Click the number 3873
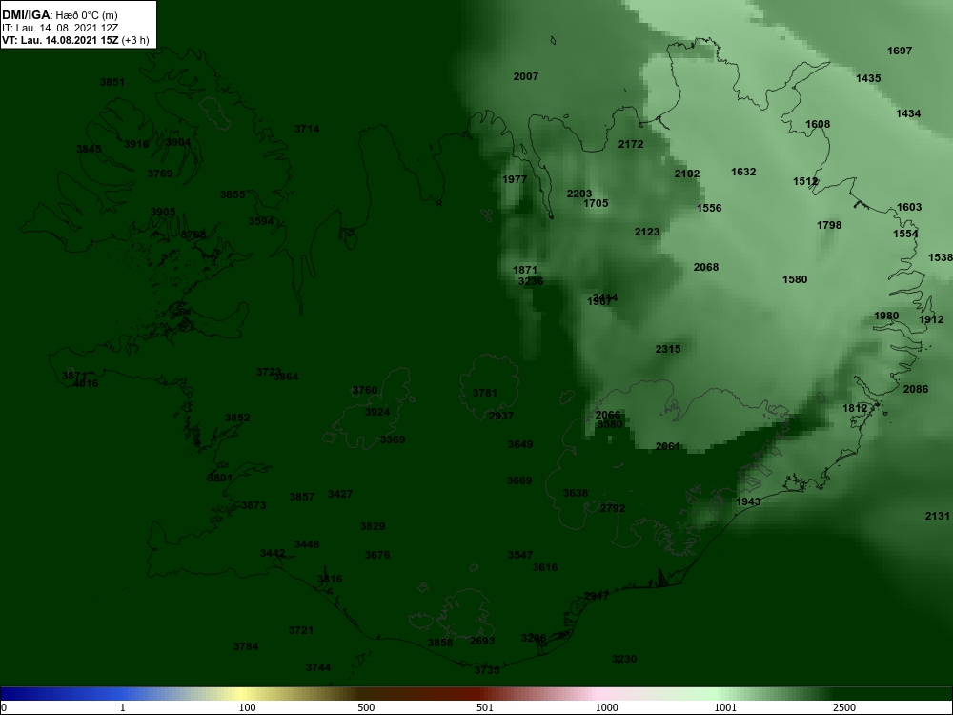 [253, 505]
